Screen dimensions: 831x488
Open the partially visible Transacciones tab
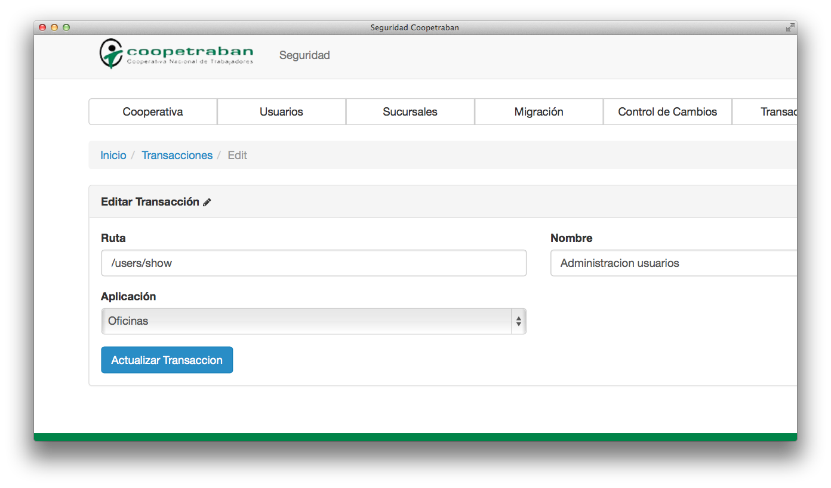[x=765, y=112]
